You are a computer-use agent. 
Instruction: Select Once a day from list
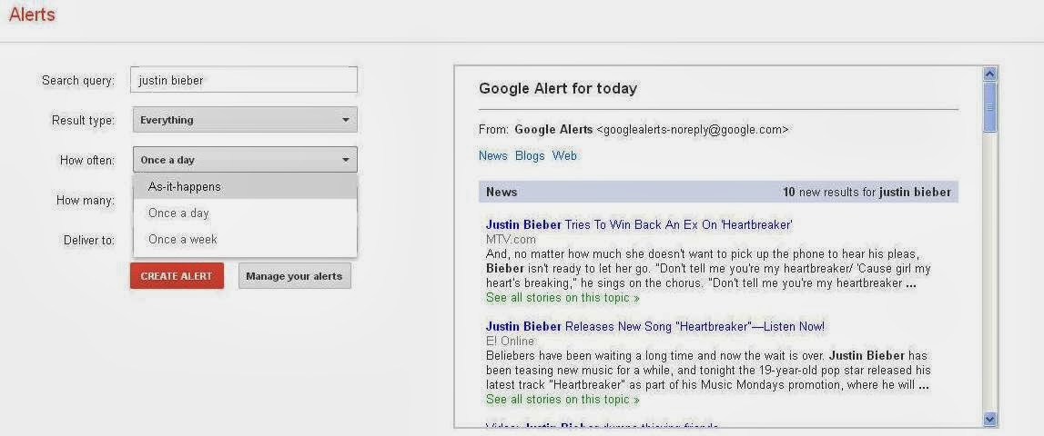pyautogui.click(x=245, y=213)
